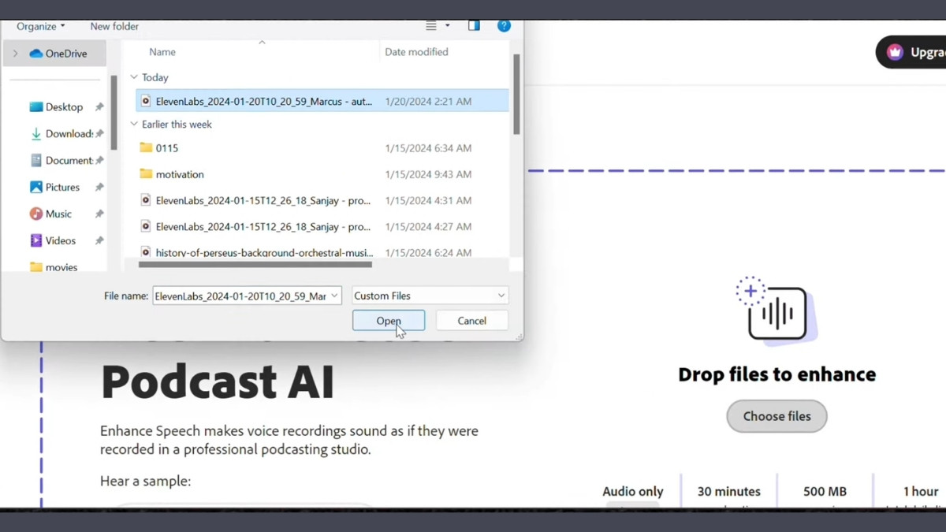Collapse the Today group
This screenshot has width=946, height=532.
pos(134,77)
